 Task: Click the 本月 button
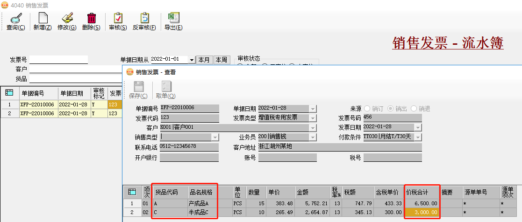click(x=204, y=60)
